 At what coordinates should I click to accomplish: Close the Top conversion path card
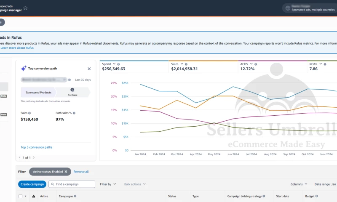tap(89, 69)
